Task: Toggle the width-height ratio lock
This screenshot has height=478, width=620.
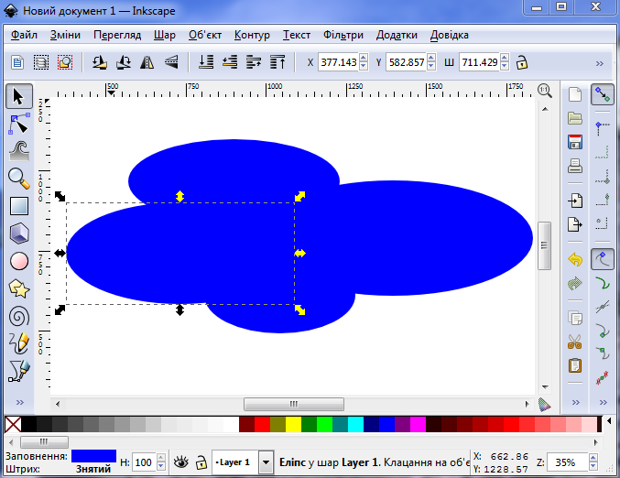Action: [x=521, y=63]
